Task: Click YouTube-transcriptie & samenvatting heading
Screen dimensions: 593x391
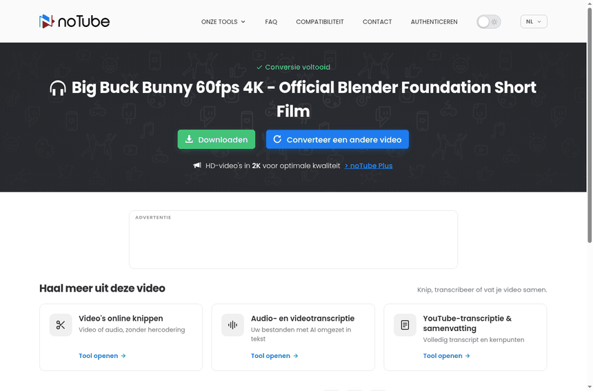Action: pos(467,323)
